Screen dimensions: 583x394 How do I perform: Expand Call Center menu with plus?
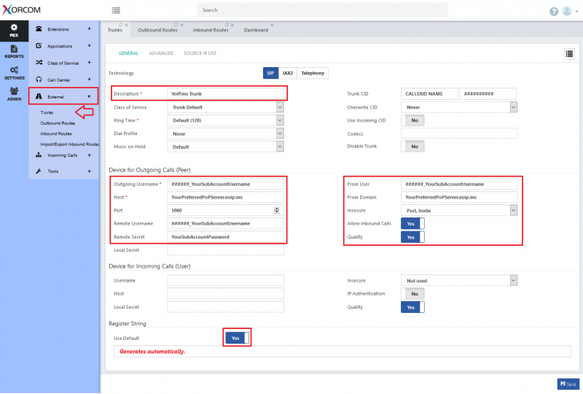pos(89,80)
